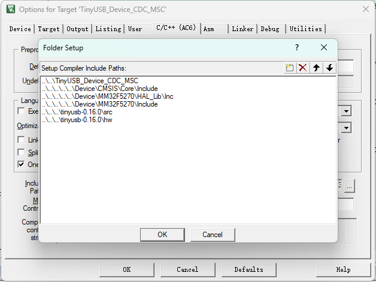Restore Defaults in Options window
Image resolution: width=376 pixels, height=282 pixels.
click(249, 270)
